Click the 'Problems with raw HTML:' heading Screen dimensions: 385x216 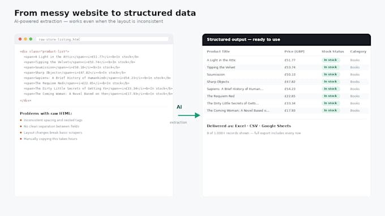[46, 113]
